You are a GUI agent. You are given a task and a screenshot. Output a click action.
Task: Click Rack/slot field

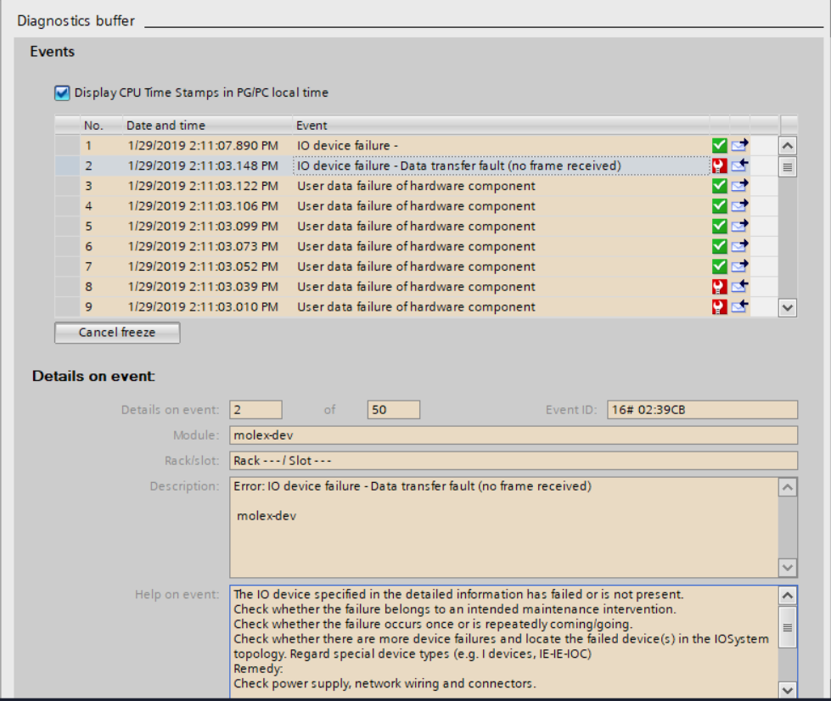point(514,461)
